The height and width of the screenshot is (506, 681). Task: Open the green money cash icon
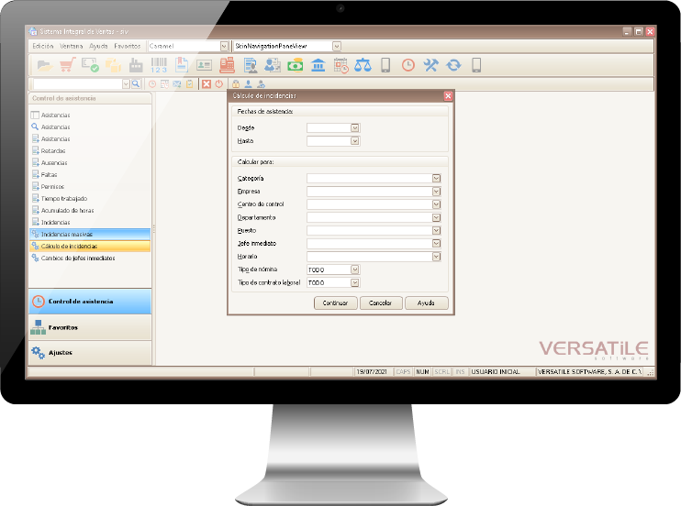296,65
